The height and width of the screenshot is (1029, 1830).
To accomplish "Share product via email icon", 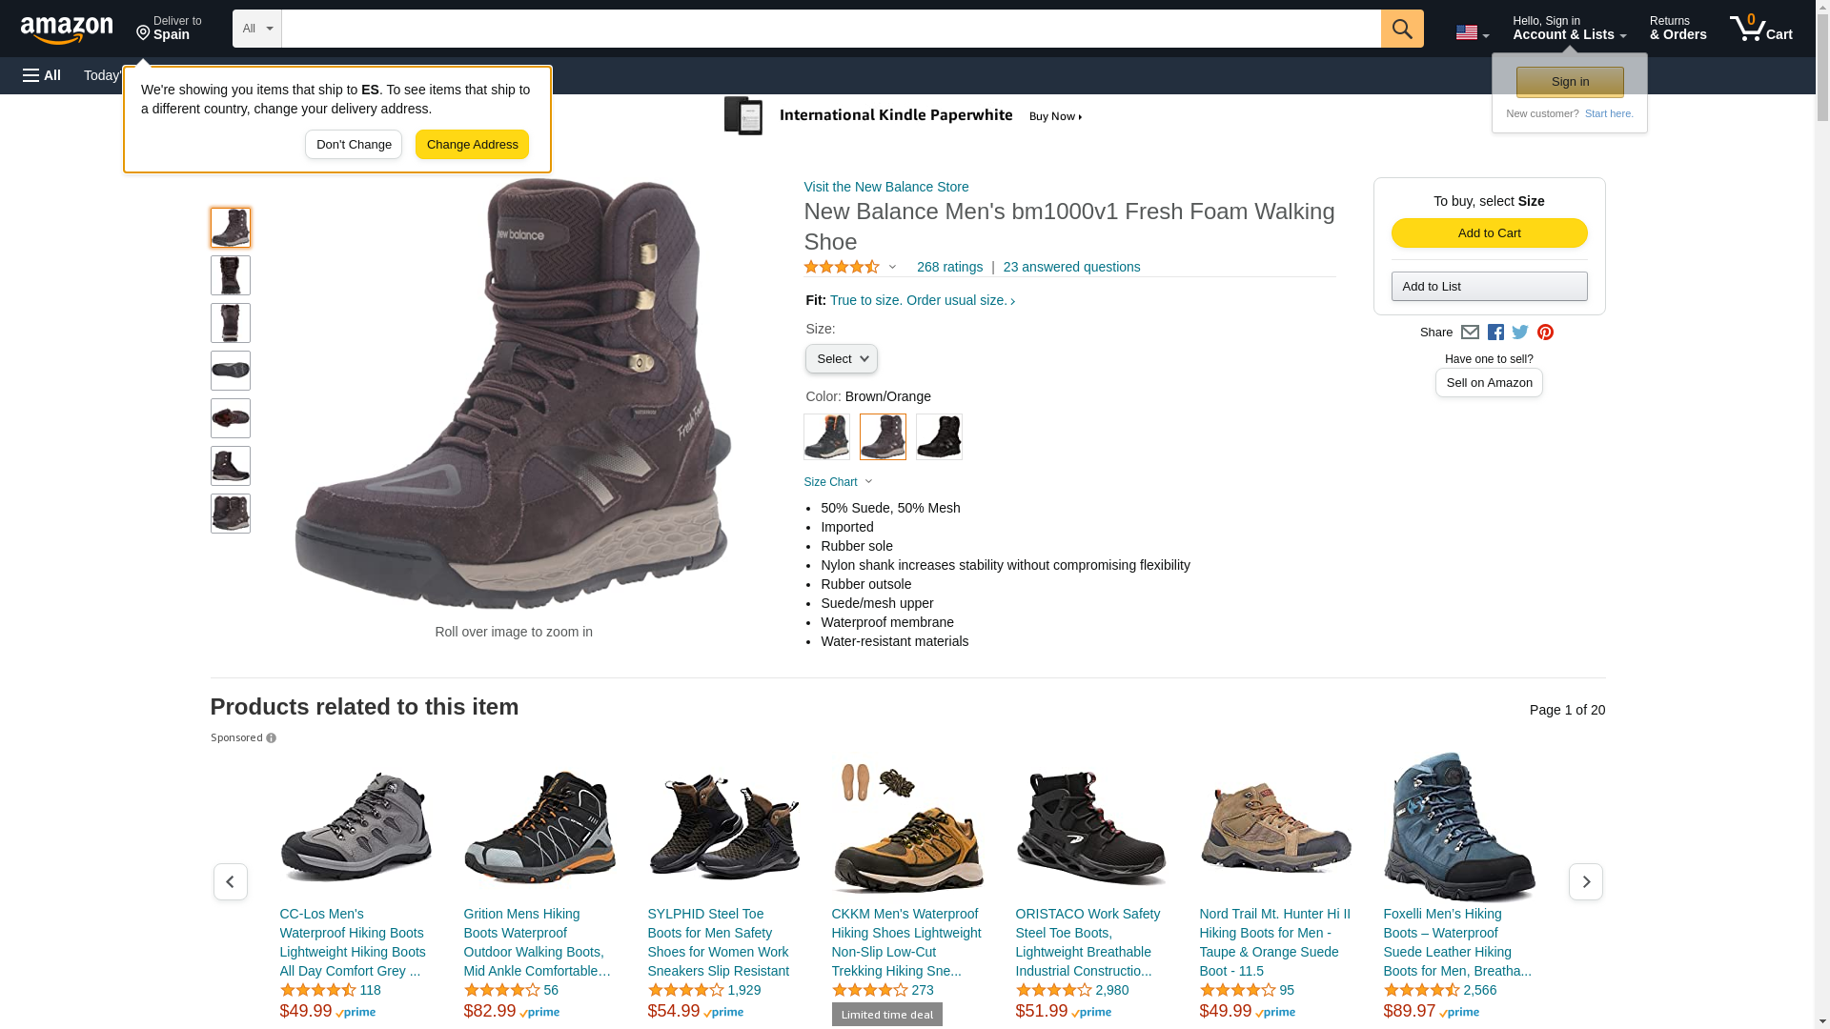I will point(1470,333).
